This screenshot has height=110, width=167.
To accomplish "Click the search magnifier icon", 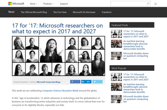I will pyautogui.click(x=148, y=4).
